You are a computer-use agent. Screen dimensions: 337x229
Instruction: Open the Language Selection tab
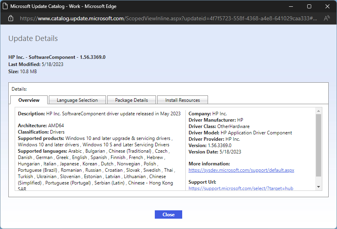point(77,100)
